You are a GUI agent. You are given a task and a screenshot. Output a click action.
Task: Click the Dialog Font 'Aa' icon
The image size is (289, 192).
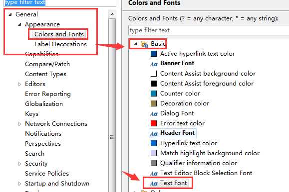[x=154, y=114]
